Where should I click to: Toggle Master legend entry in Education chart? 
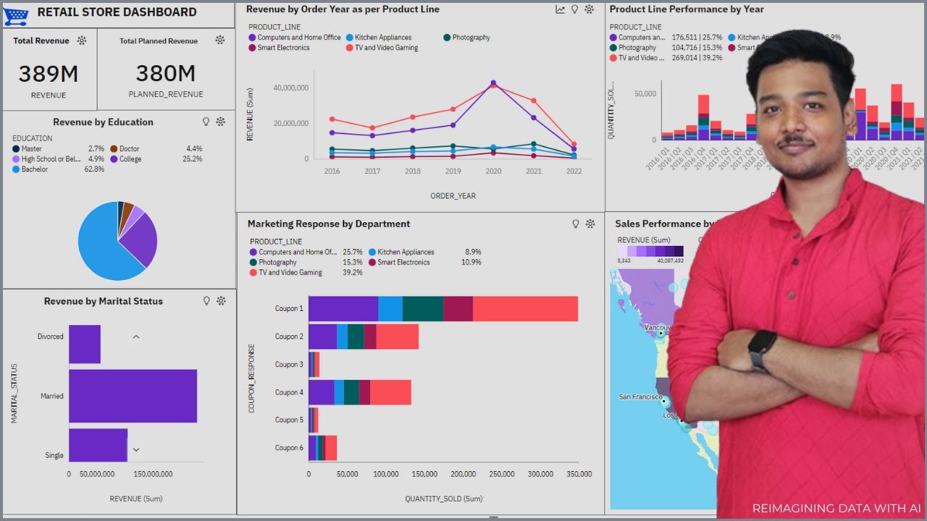pyautogui.click(x=28, y=148)
